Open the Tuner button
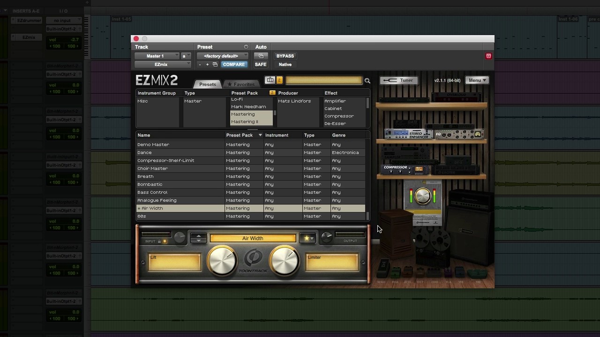Image resolution: width=600 pixels, height=337 pixels. pos(399,81)
